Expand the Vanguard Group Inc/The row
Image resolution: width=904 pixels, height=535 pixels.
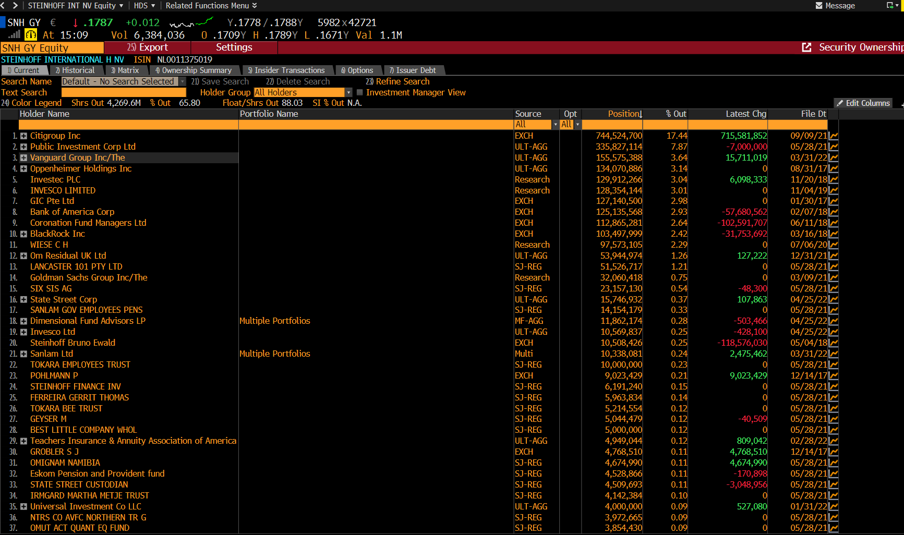pyautogui.click(x=23, y=158)
